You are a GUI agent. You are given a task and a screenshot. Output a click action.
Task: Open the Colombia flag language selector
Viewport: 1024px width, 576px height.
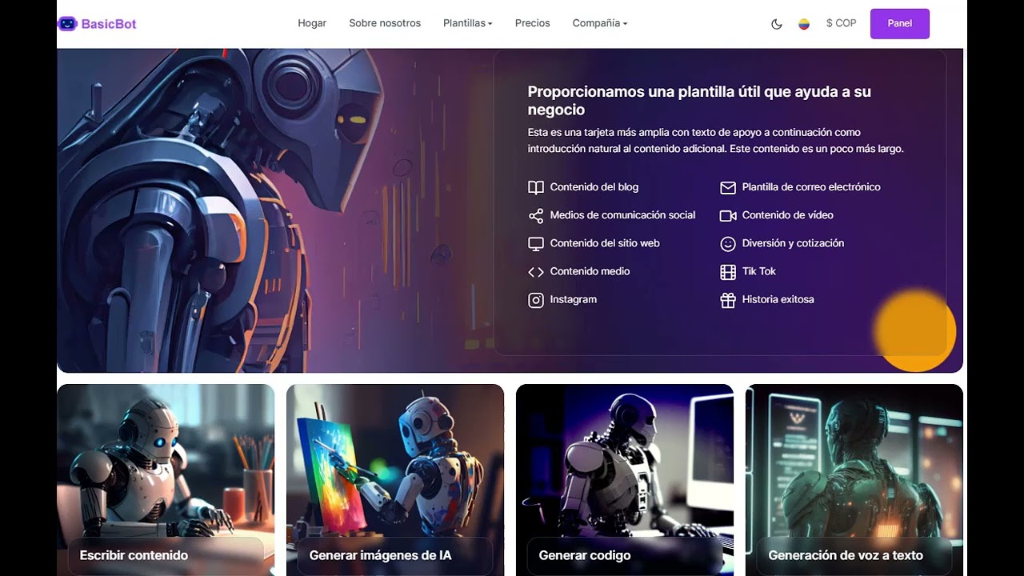pyautogui.click(x=804, y=24)
